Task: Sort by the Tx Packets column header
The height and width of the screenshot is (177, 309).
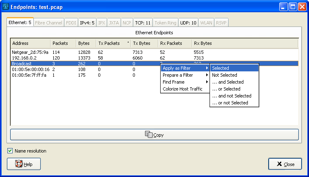Action: click(x=113, y=43)
